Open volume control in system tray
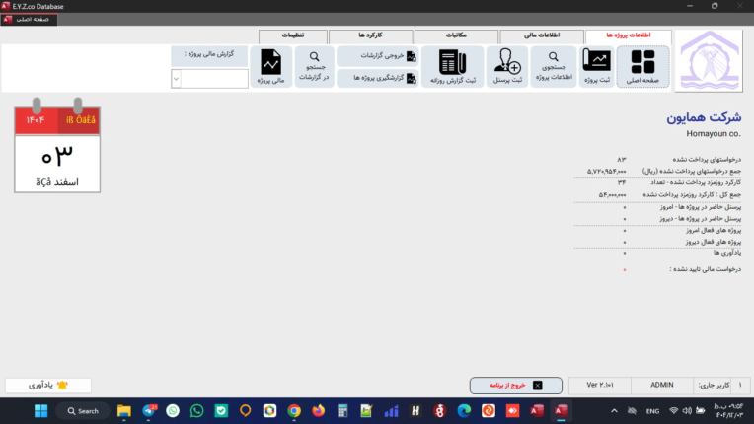The width and height of the screenshot is (754, 424). 687,411
